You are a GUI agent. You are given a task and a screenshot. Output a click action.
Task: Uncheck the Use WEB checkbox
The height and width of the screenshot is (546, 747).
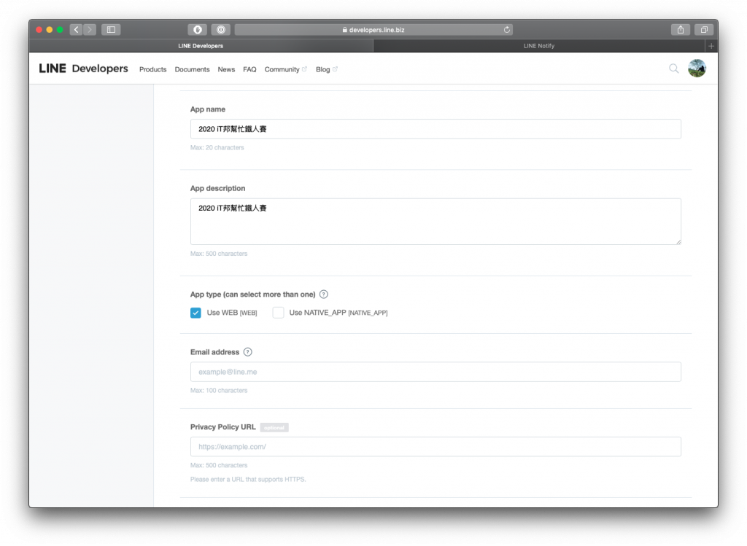(x=196, y=313)
